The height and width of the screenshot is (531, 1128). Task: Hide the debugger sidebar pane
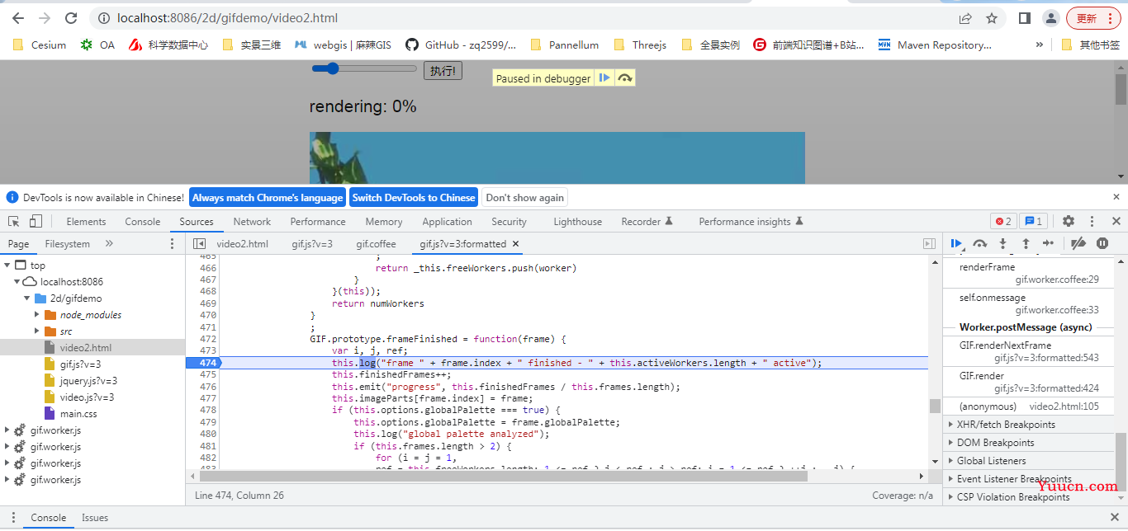click(x=929, y=244)
